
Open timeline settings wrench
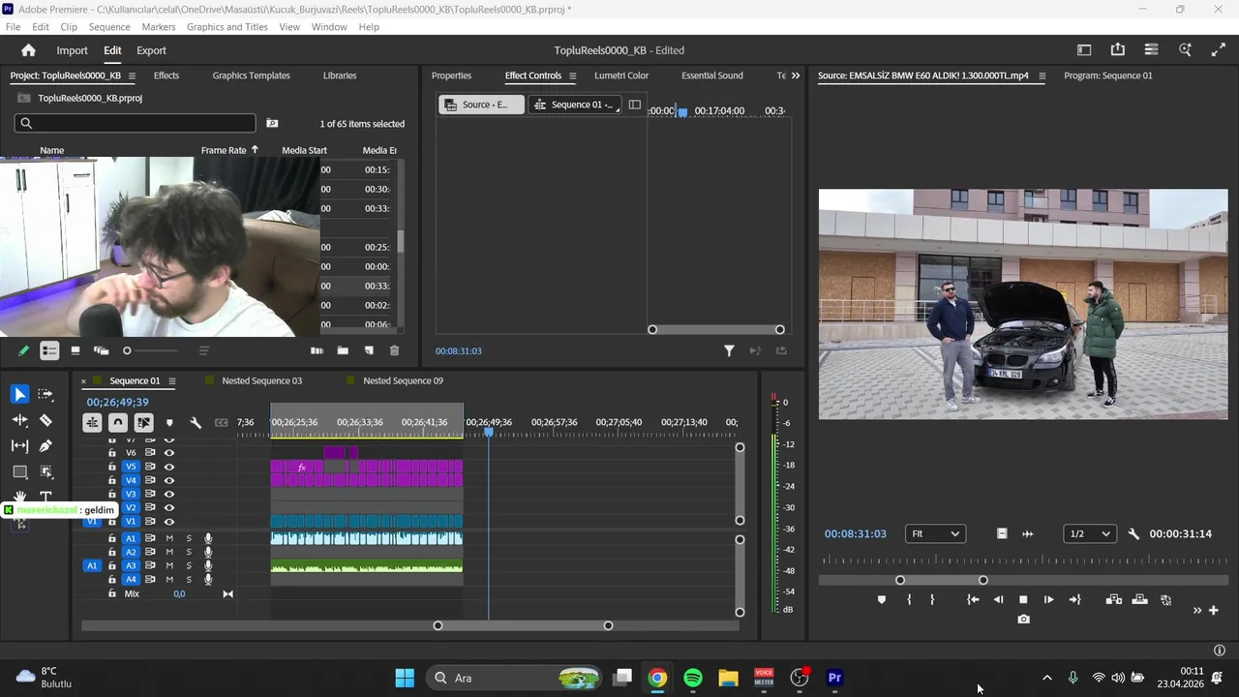(x=196, y=422)
